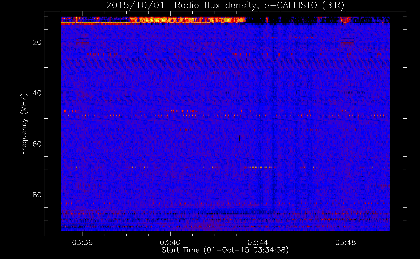This screenshot has width=420, height=259.
Task: Click the 03:48 time tick label
Action: 346,243
